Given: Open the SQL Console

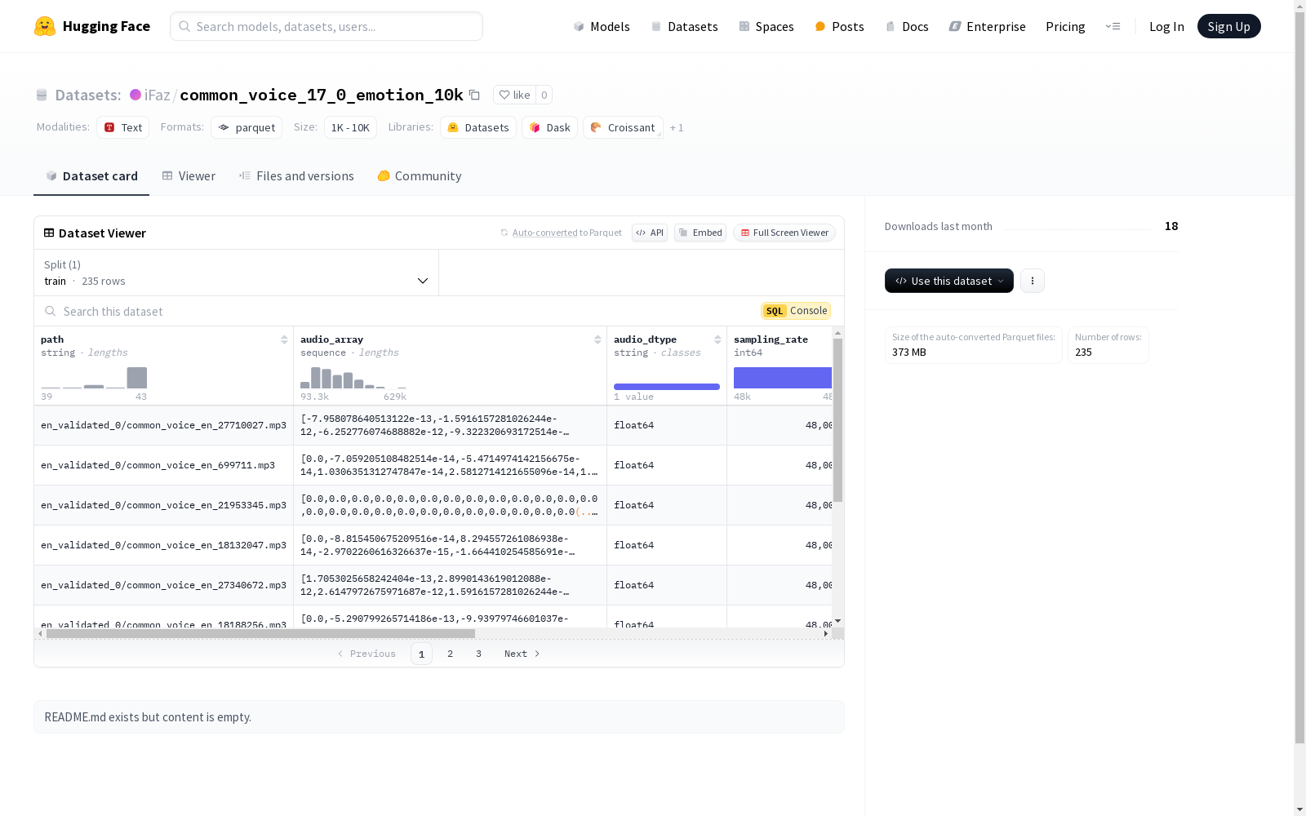Looking at the screenshot, I should click(796, 311).
